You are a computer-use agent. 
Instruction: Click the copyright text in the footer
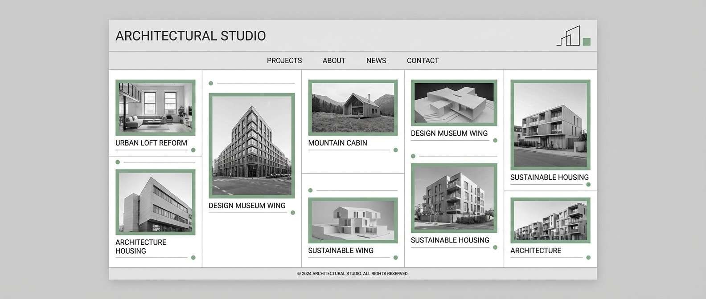point(353,274)
